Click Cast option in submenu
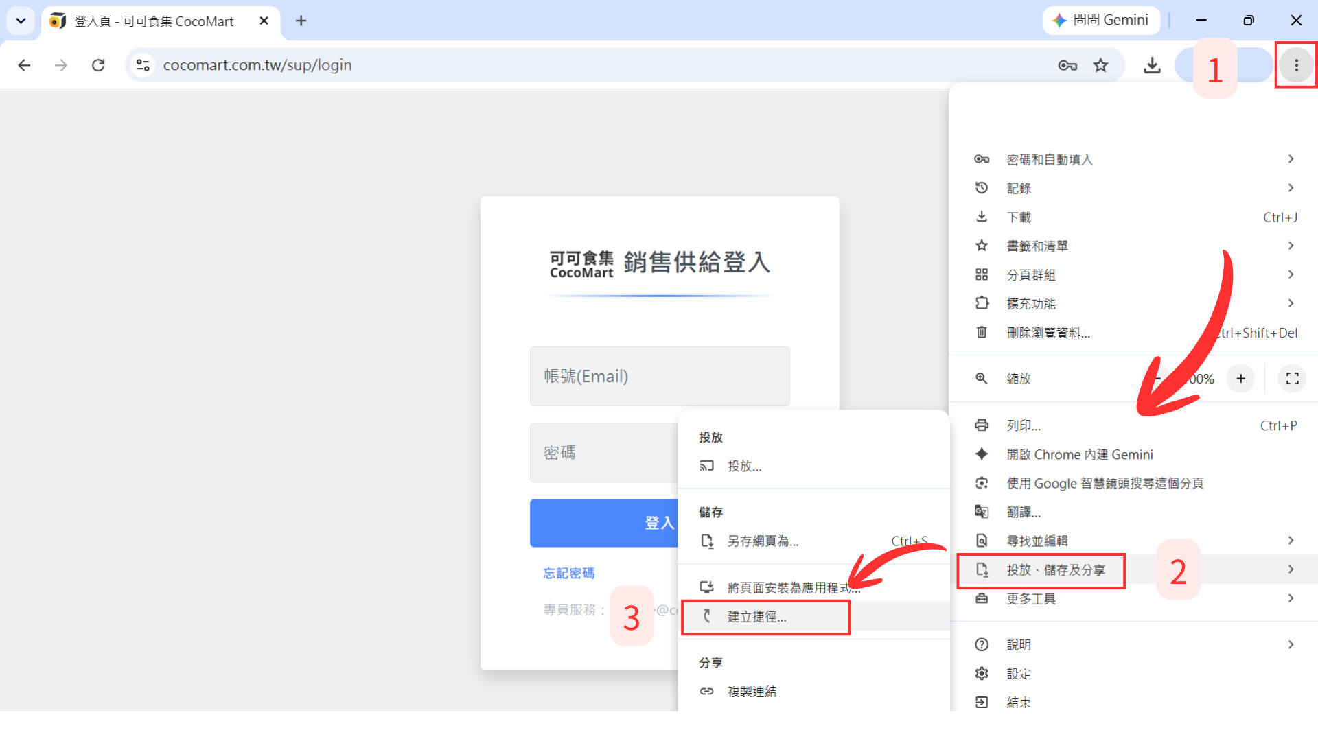1318x741 pixels. (813, 466)
